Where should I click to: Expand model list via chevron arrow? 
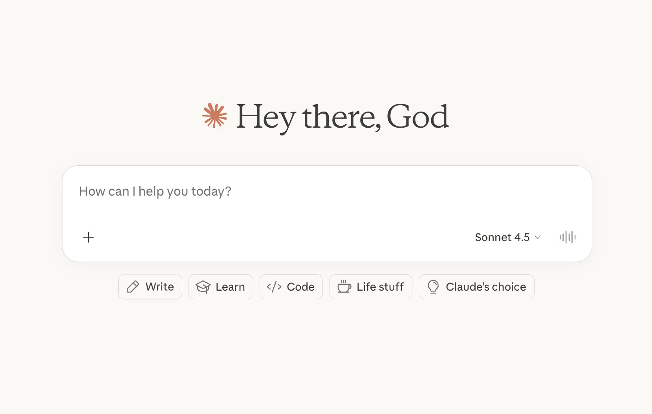[x=538, y=237]
